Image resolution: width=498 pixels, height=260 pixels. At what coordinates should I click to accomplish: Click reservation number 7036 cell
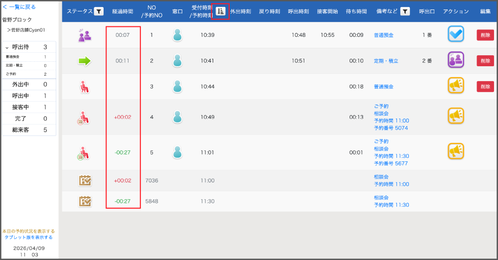(152, 180)
